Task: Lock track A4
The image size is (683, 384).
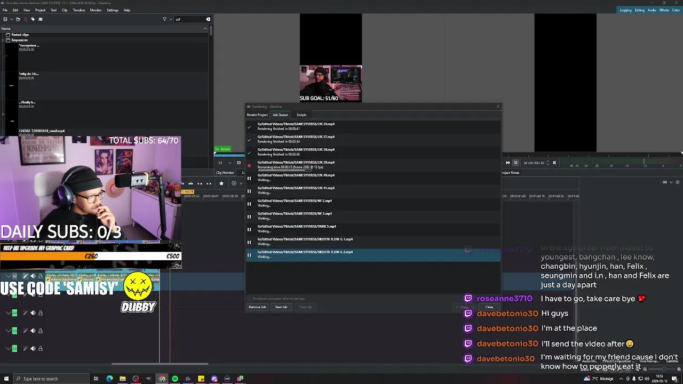Action: 40,313
